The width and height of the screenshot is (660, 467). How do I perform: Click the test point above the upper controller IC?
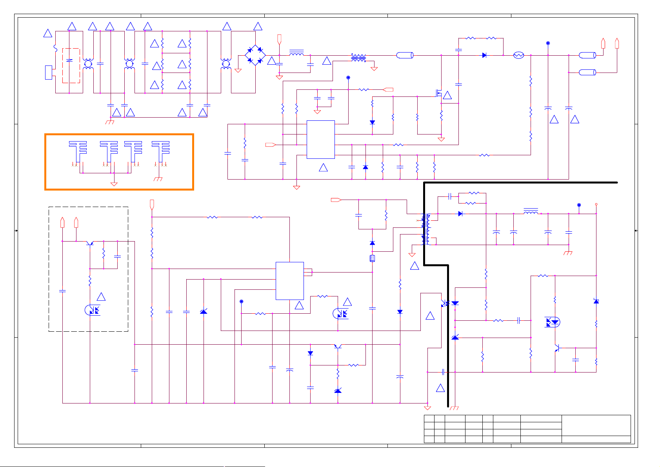pyautogui.click(x=348, y=78)
